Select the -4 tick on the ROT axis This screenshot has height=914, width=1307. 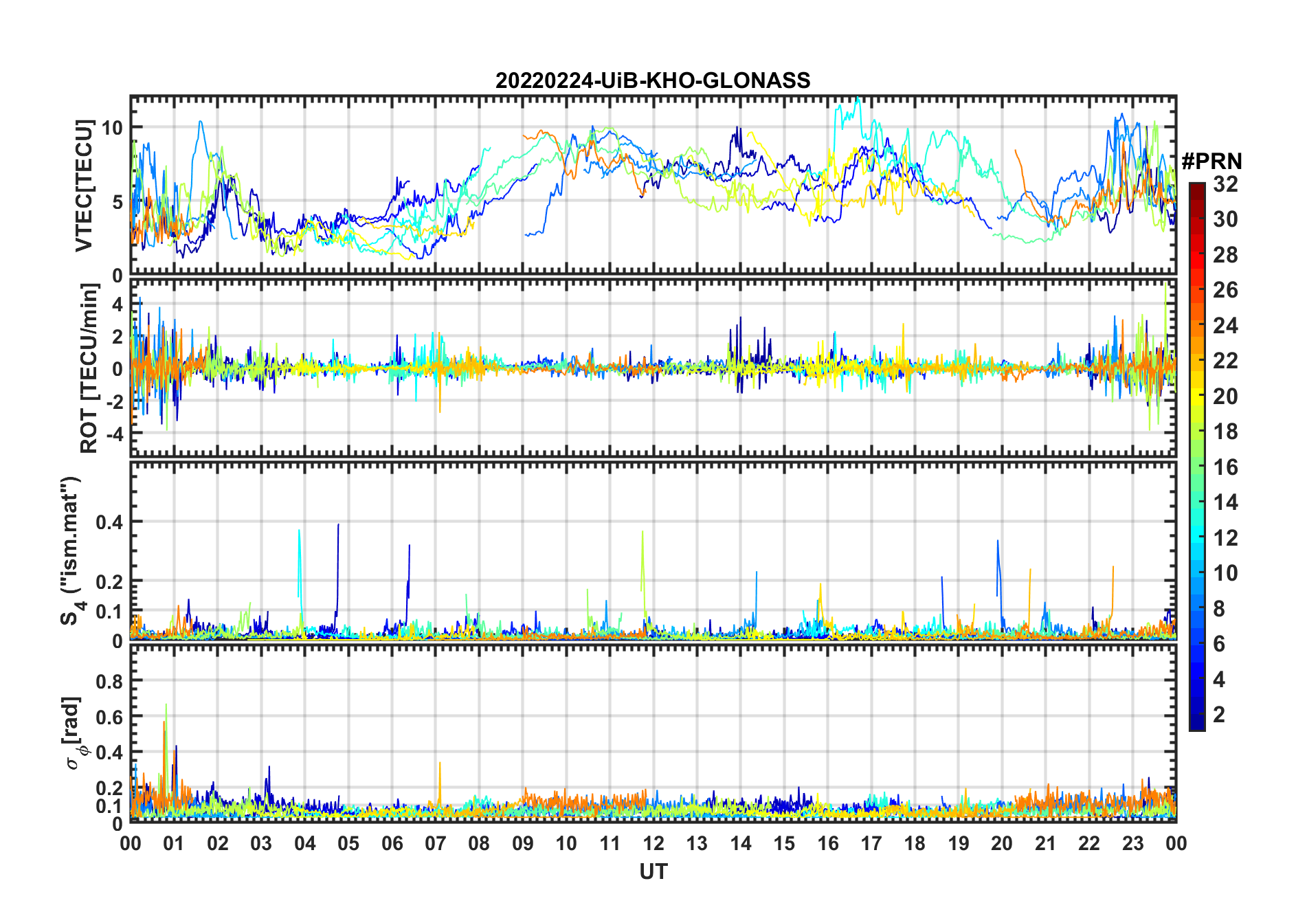click(114, 434)
